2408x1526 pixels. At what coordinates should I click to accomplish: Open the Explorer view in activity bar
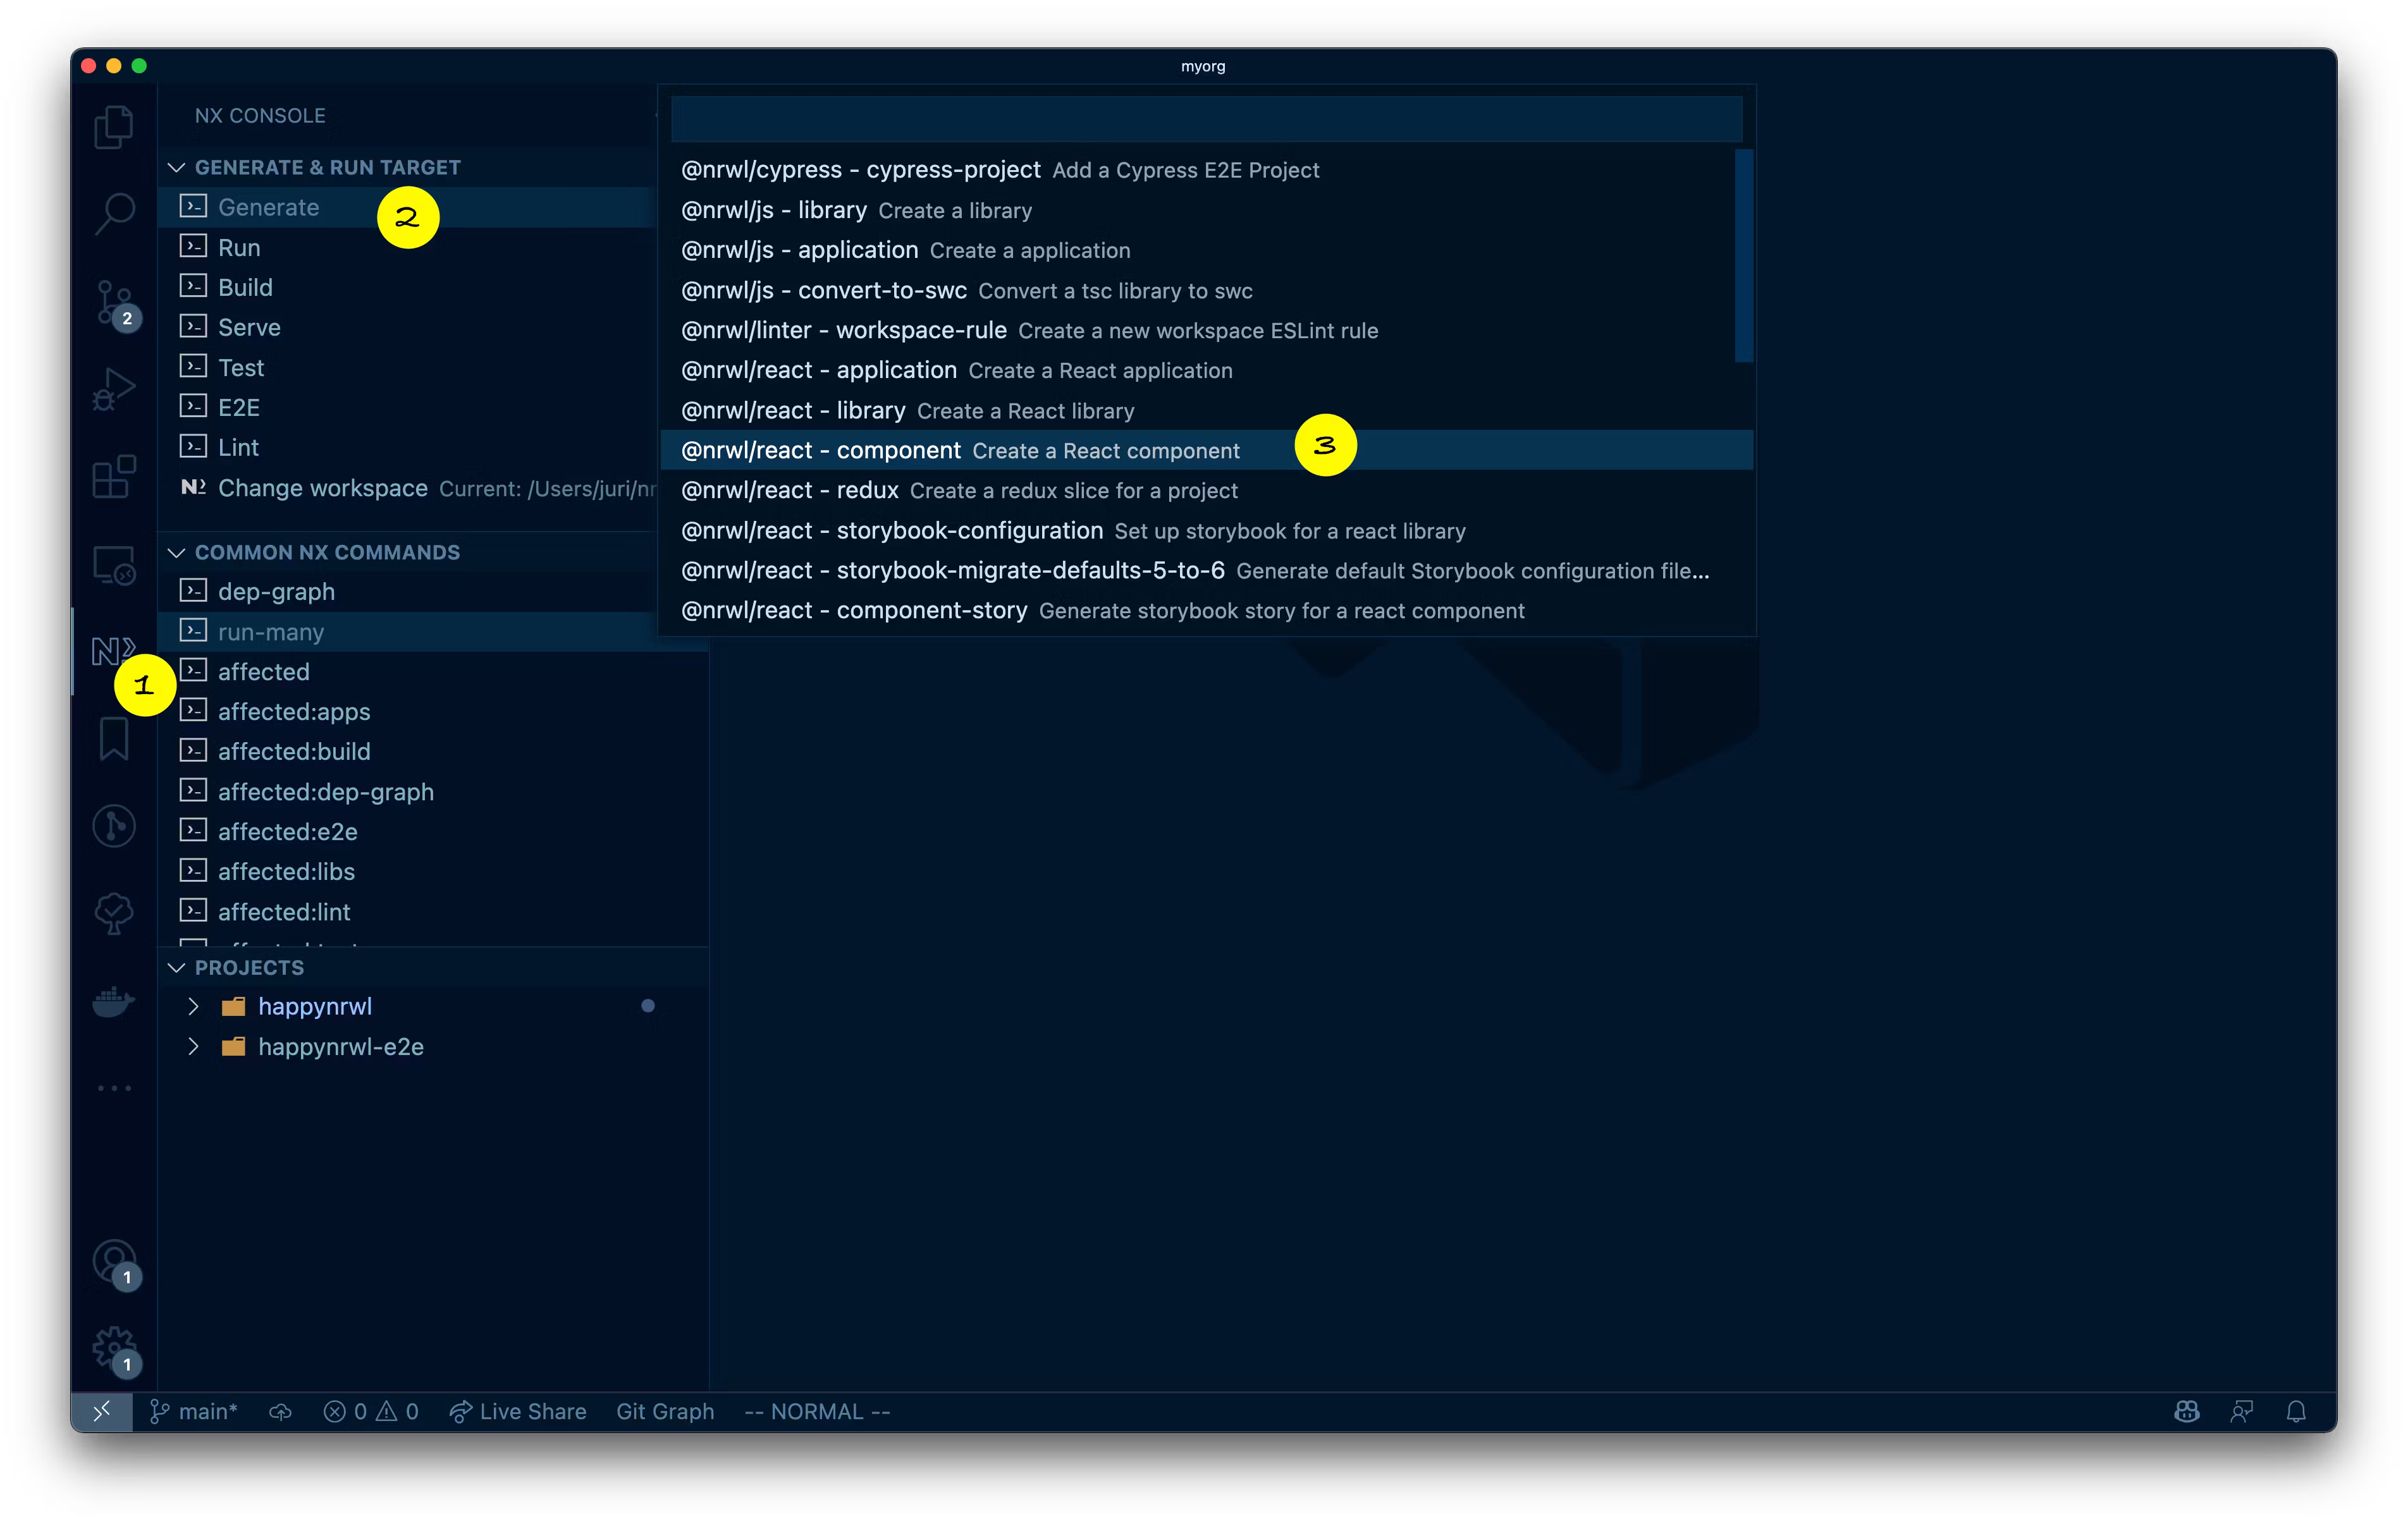click(x=113, y=126)
